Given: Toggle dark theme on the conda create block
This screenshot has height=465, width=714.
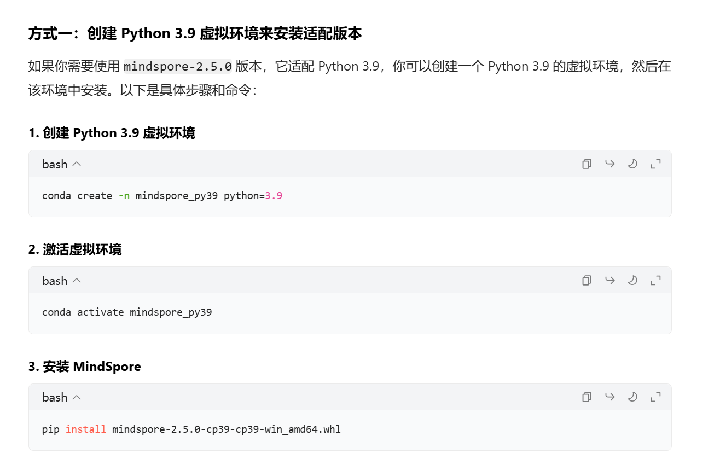Looking at the screenshot, I should (x=632, y=164).
